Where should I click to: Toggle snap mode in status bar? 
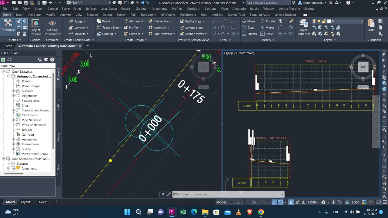[x=238, y=202]
